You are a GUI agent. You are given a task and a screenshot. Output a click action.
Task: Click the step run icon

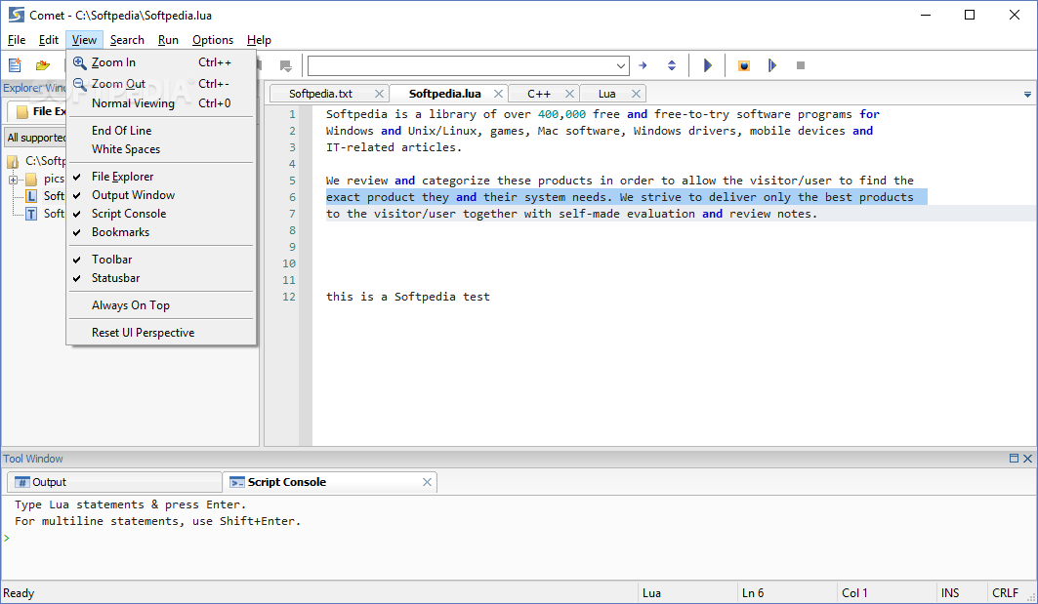pyautogui.click(x=771, y=65)
